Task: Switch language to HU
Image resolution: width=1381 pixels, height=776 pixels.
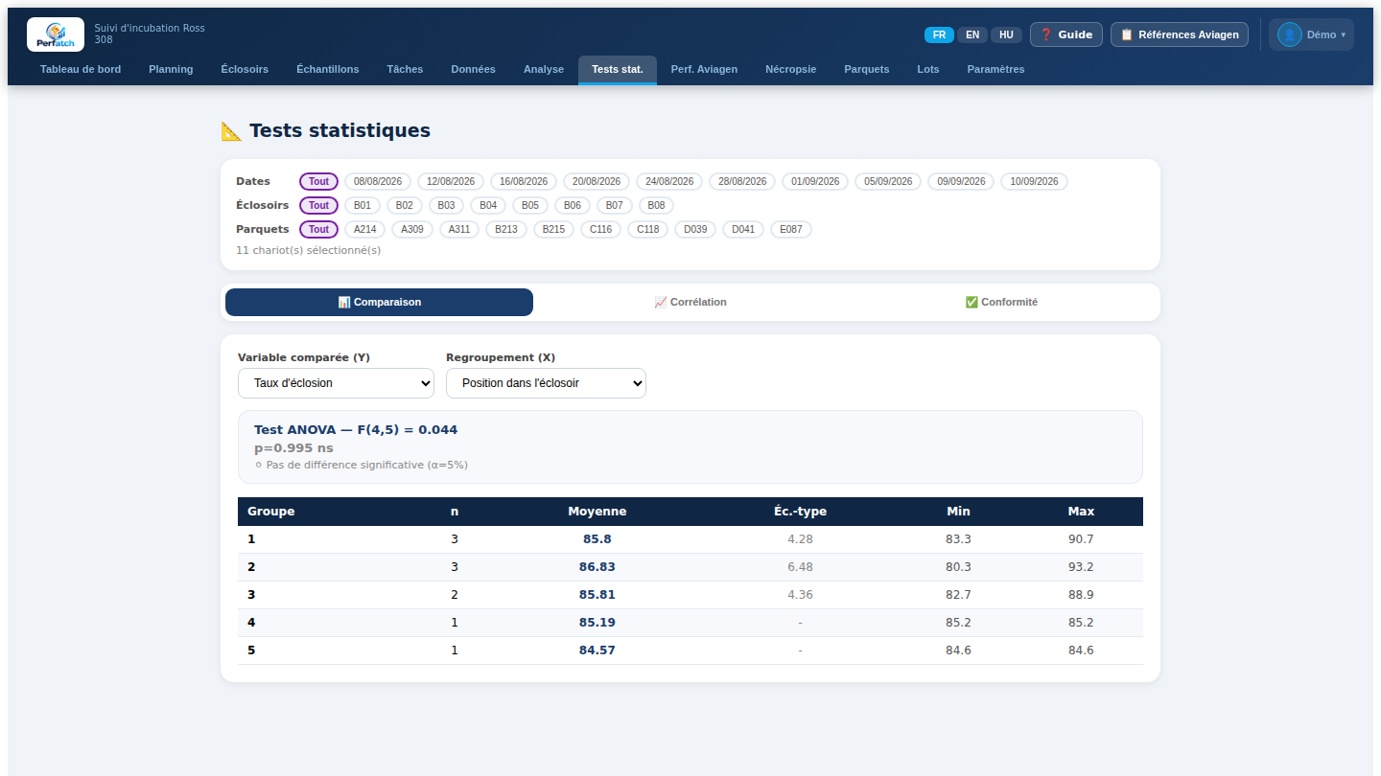Action: coord(1006,34)
